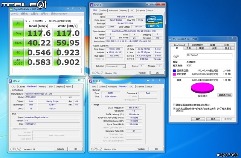Click the Z icon of the CPU-Z CPU-tab window
Image resolution: width=241 pixels, height=158 pixels.
(x=92, y=5)
